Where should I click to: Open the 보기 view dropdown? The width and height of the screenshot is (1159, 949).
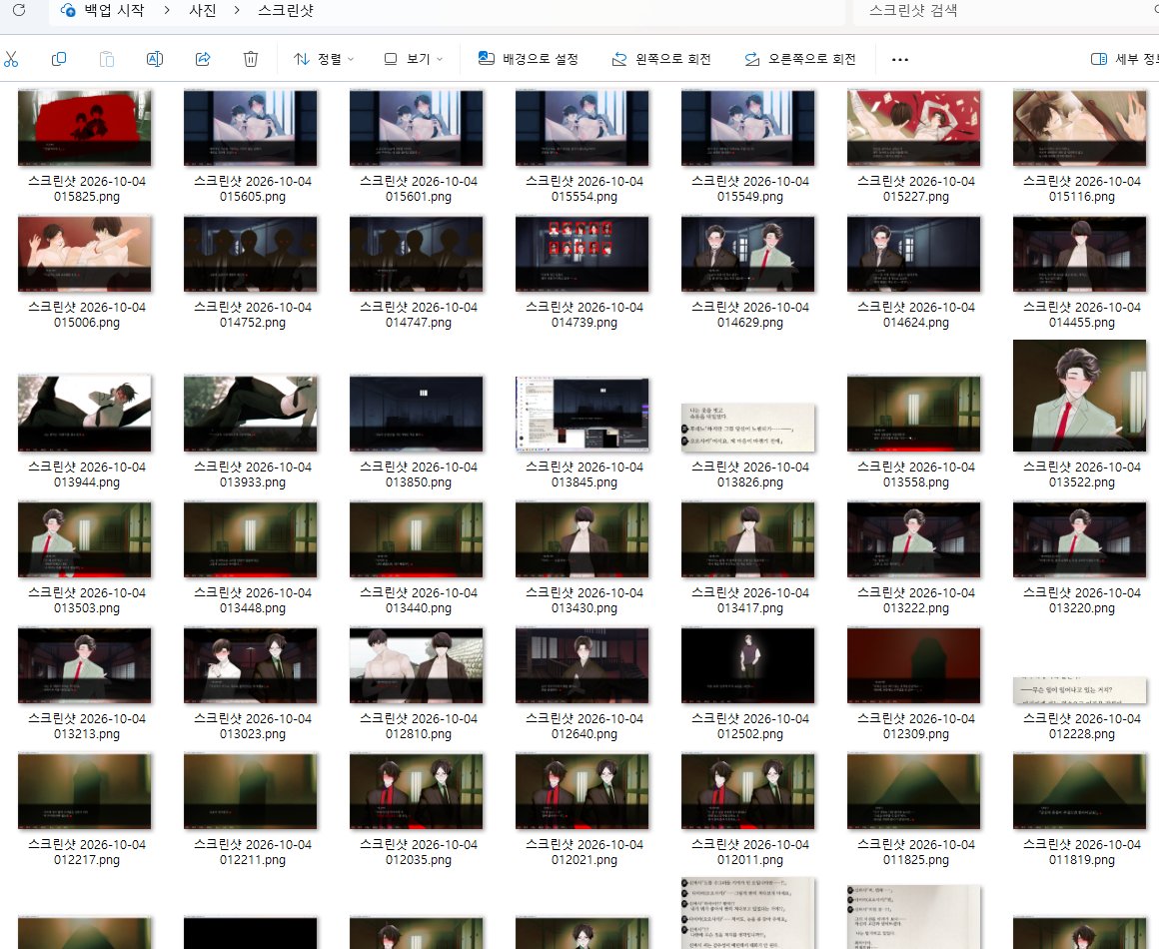414,59
